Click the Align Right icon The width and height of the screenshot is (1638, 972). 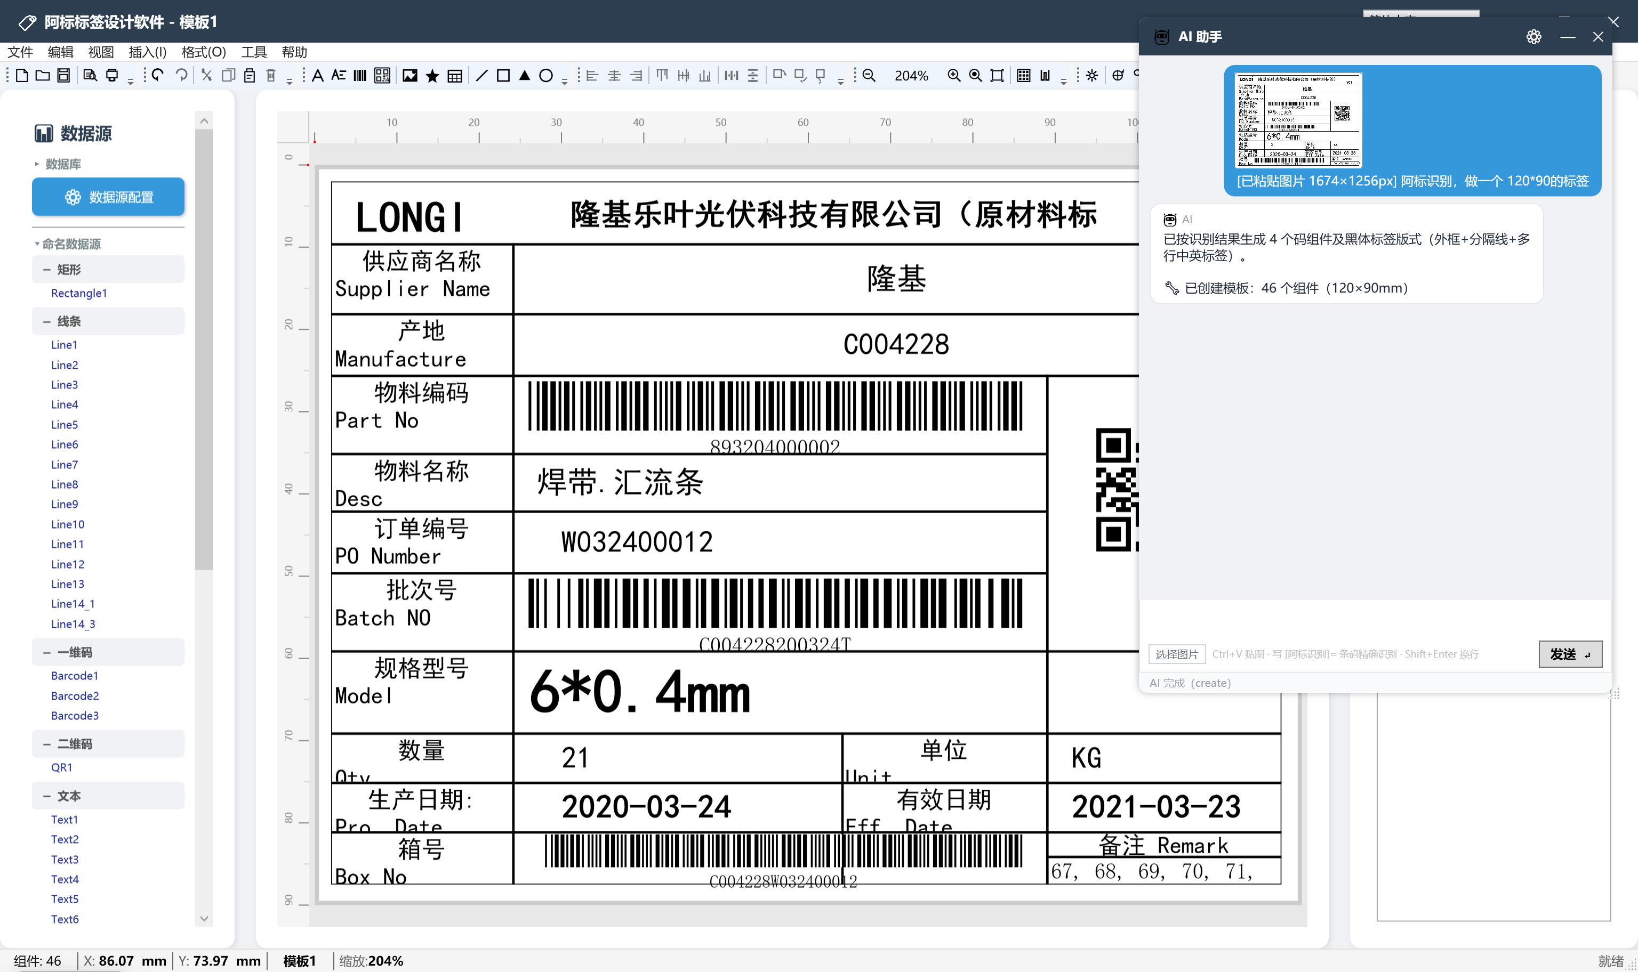coord(636,75)
